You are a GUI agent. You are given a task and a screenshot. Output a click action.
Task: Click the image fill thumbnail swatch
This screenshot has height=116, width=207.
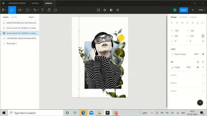[x=172, y=67]
